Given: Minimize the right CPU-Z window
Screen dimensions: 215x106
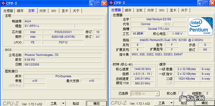Looking at the screenshot, I should click(200, 3).
